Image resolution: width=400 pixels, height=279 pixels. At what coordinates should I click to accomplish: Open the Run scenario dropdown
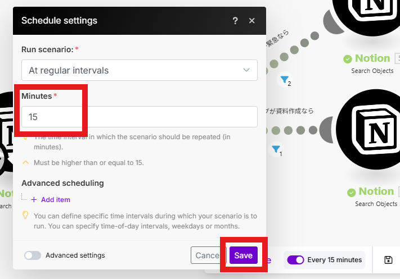(139, 70)
